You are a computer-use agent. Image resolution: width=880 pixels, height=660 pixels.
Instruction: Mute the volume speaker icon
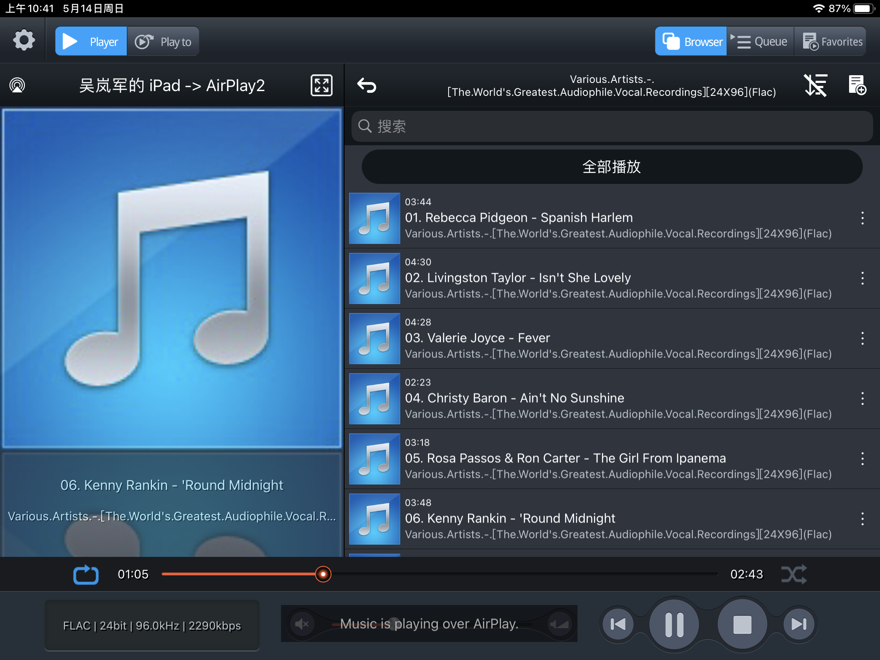point(302,624)
